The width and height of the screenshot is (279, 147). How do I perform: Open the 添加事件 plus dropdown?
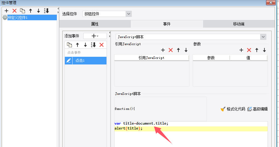coord(95,36)
